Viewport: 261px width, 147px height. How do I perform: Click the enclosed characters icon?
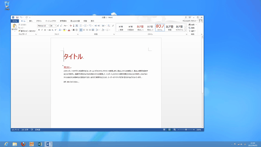[x=77, y=30]
